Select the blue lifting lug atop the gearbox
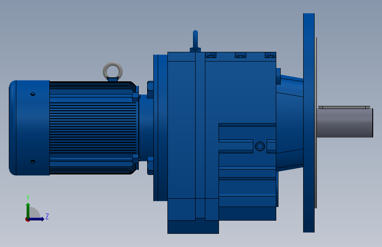The width and height of the screenshot is (382, 247). point(195,41)
